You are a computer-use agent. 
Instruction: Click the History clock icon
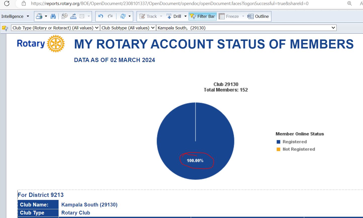point(65,16)
